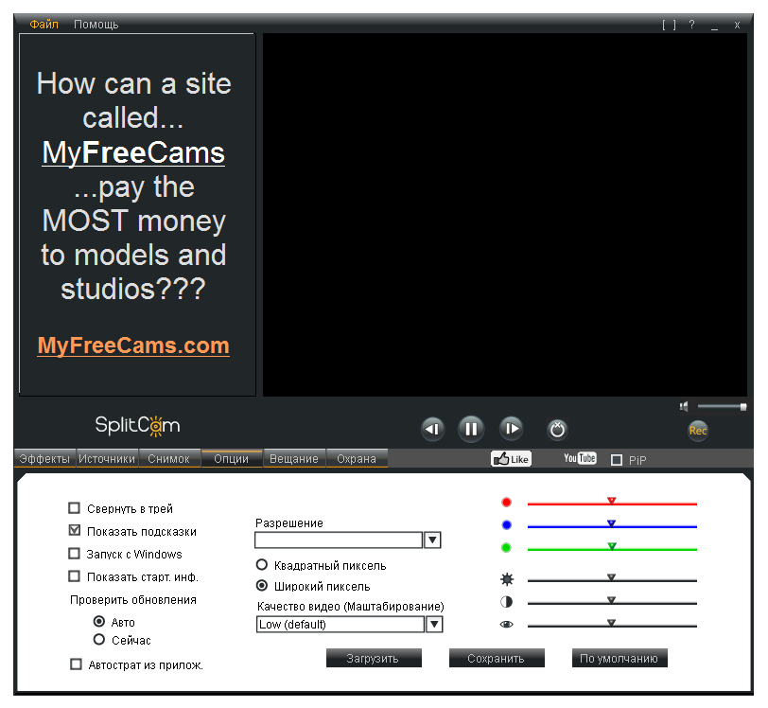The image size is (768, 708).
Task: Click the brightness slider handle
Action: pyautogui.click(x=611, y=577)
